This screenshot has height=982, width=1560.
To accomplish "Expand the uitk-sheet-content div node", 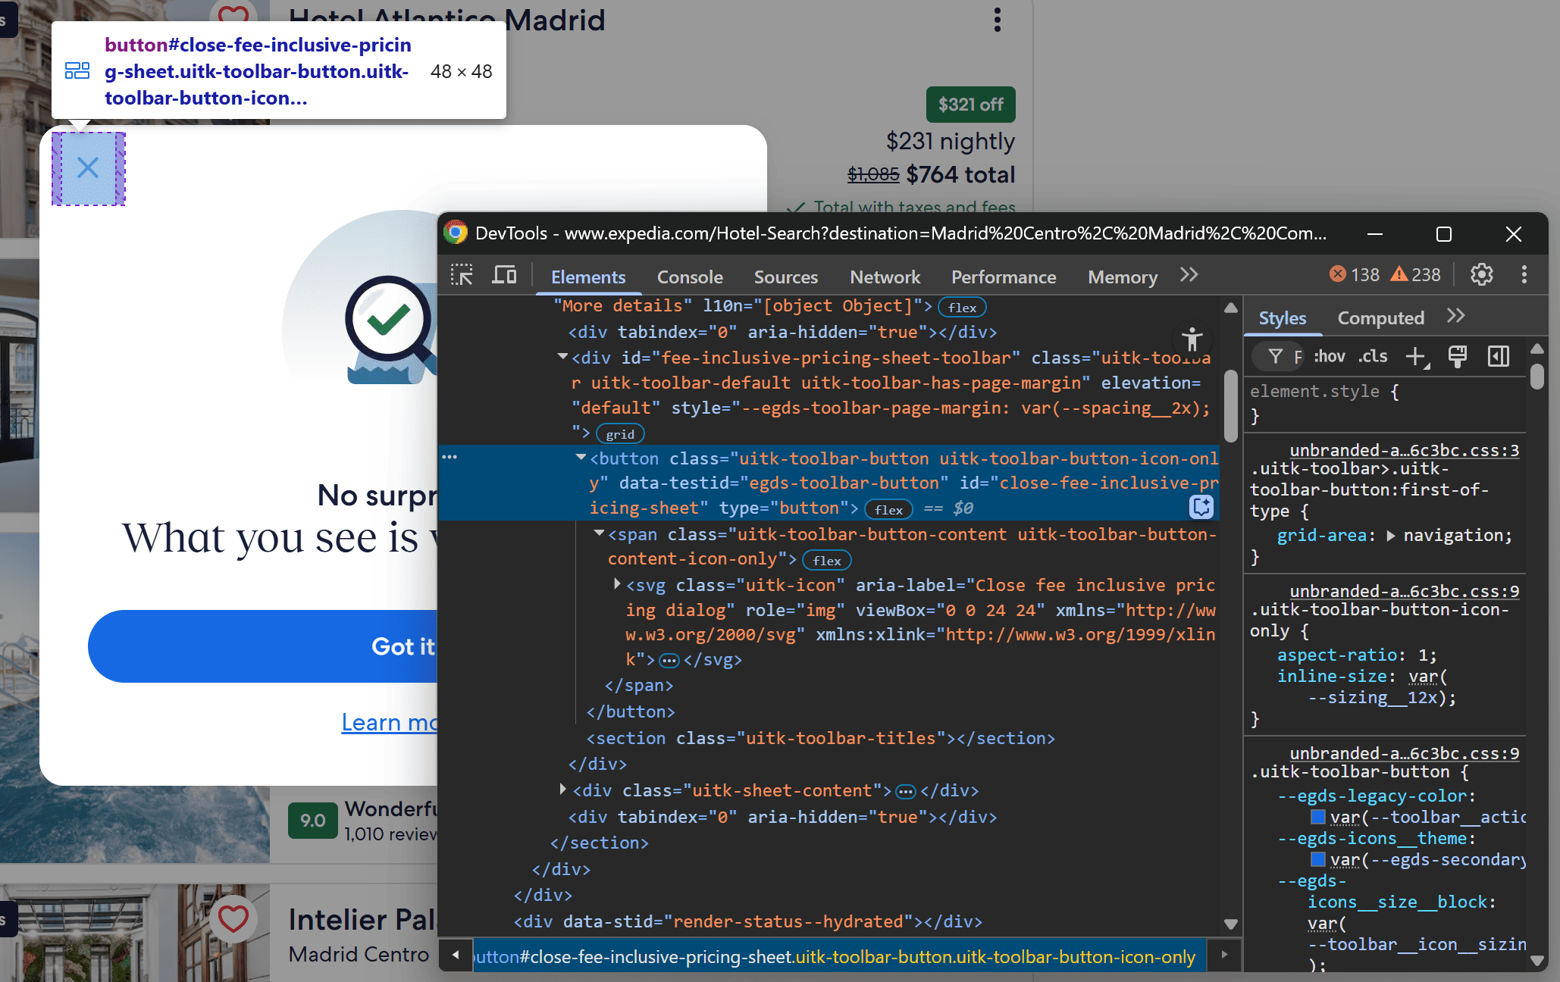I will click(562, 790).
